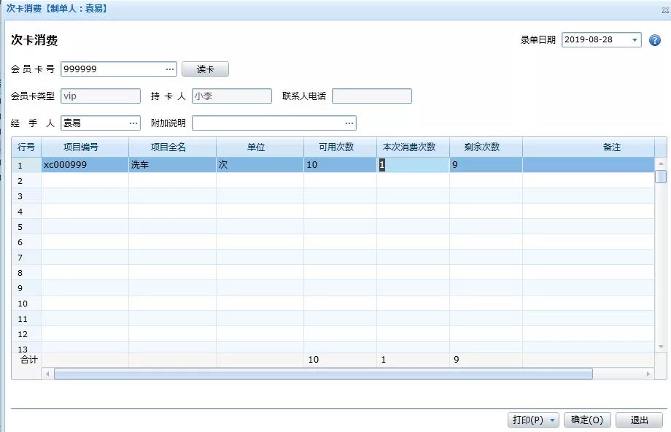Viewport: 671px width, 432px height.
Task: Close the 次卡消费 window
Action: tap(665, 9)
